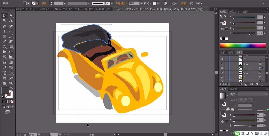Expand the gradient type dropdown
The image size is (269, 136).
[266, 94]
